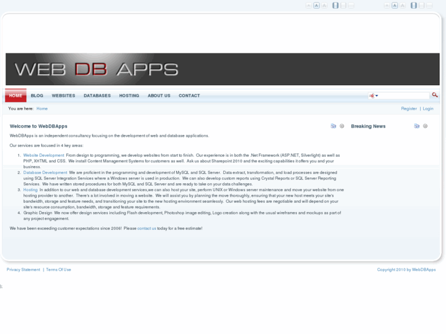Open the HOME menu tab
446x334 pixels.
click(16, 96)
